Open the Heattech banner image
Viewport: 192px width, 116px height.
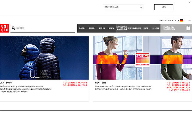143,58
